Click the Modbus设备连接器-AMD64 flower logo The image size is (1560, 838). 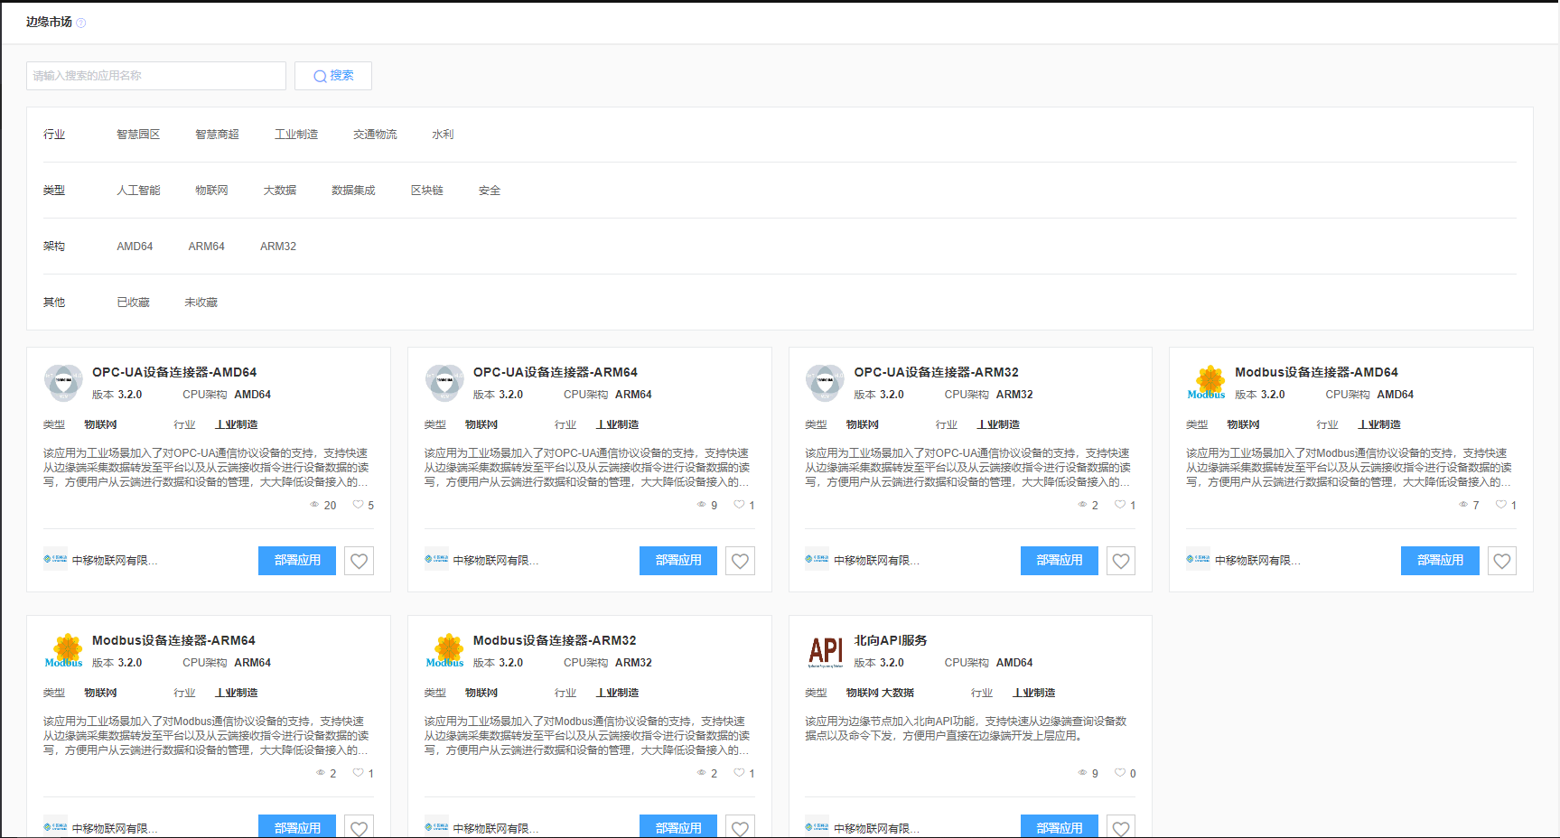1207,383
